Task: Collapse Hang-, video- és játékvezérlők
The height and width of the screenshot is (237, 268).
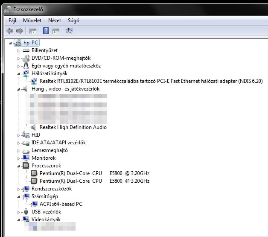Action: (x=18, y=89)
